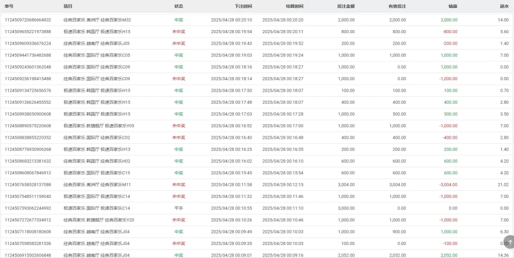
Task: Click project 经典百家乐 新旗舰厅 经典百家乐Y20
Action: (99, 220)
